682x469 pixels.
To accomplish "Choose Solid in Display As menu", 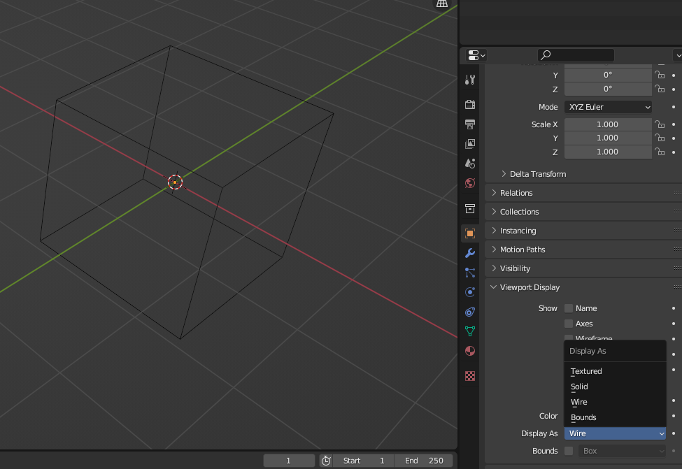I will coord(615,387).
